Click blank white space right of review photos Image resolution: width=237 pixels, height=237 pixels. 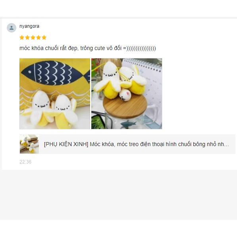tap(199, 94)
